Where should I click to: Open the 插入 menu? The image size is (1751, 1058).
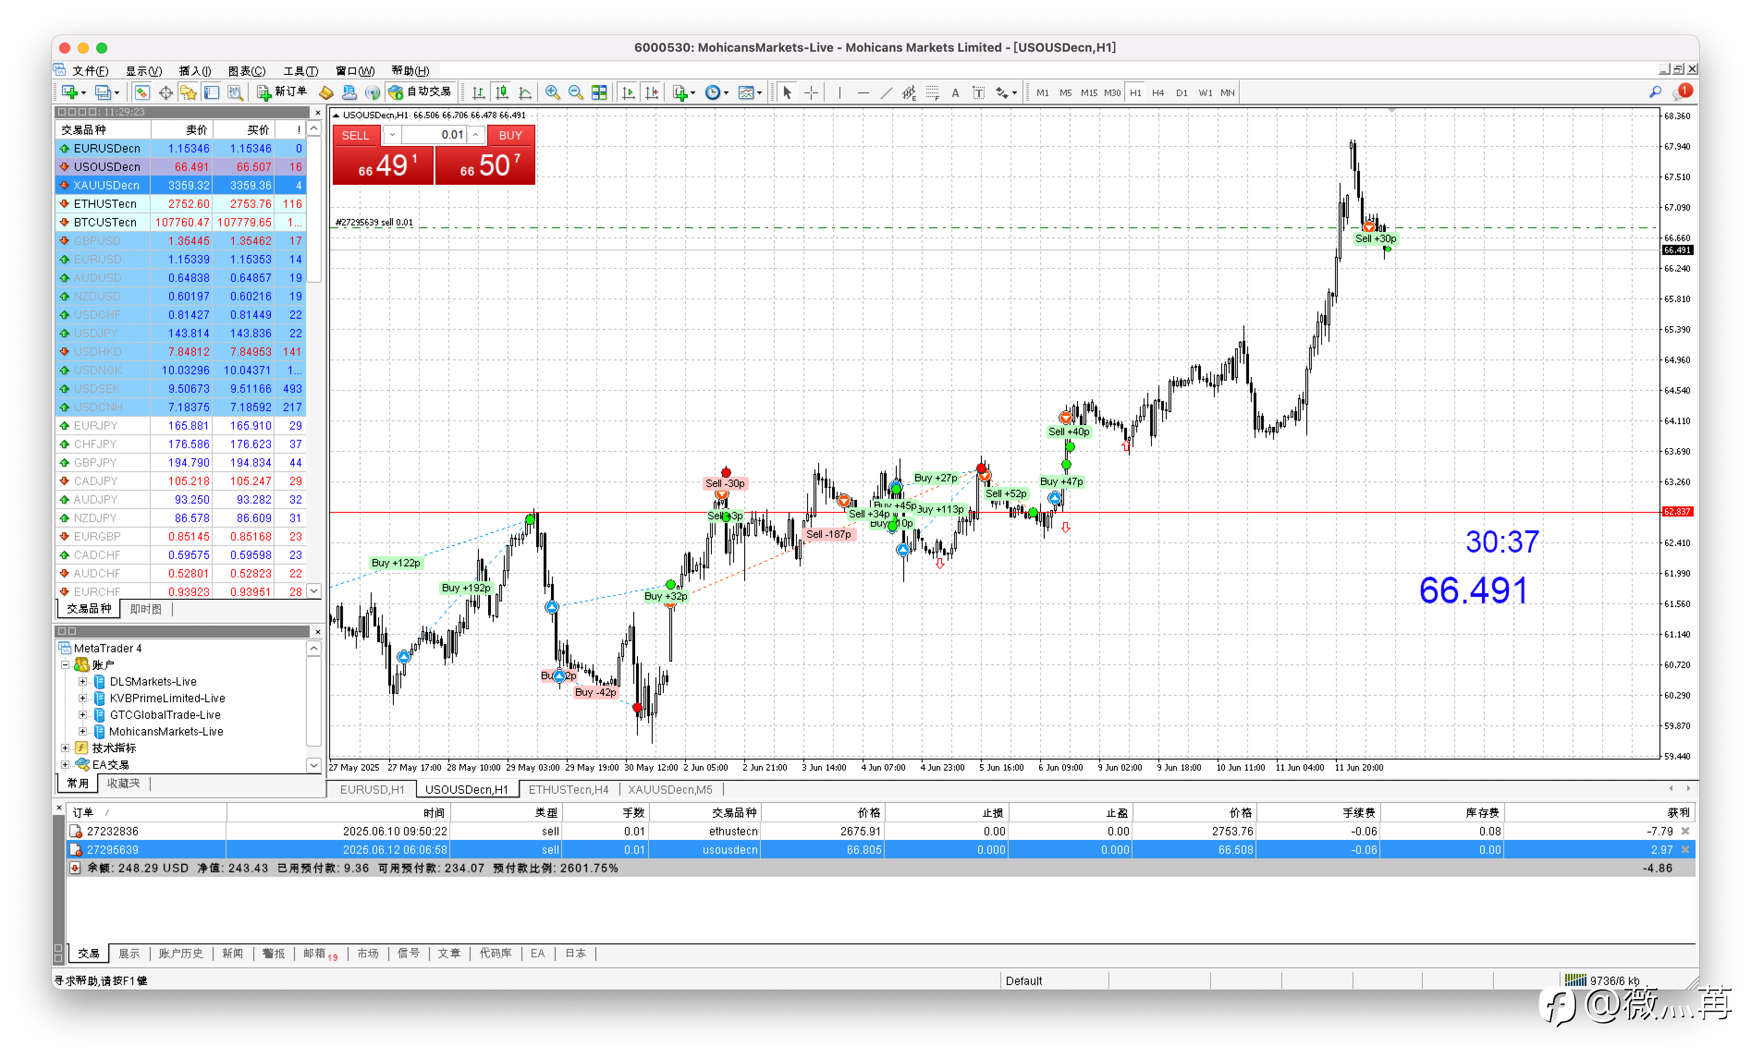coord(195,71)
